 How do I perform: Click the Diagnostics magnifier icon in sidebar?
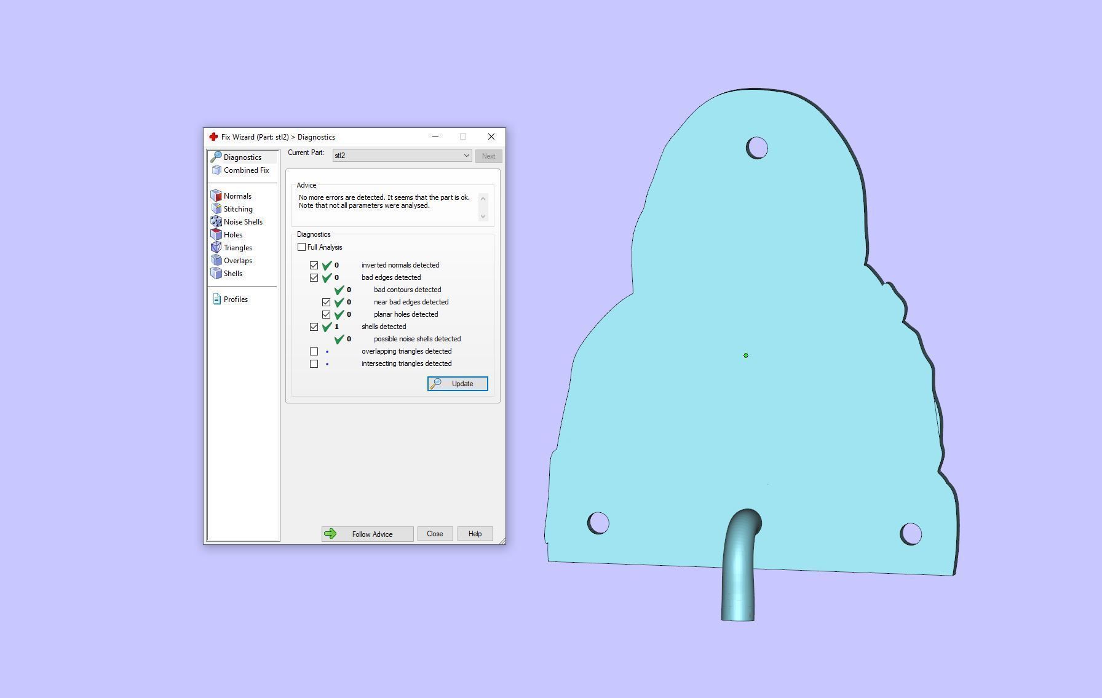click(x=216, y=157)
